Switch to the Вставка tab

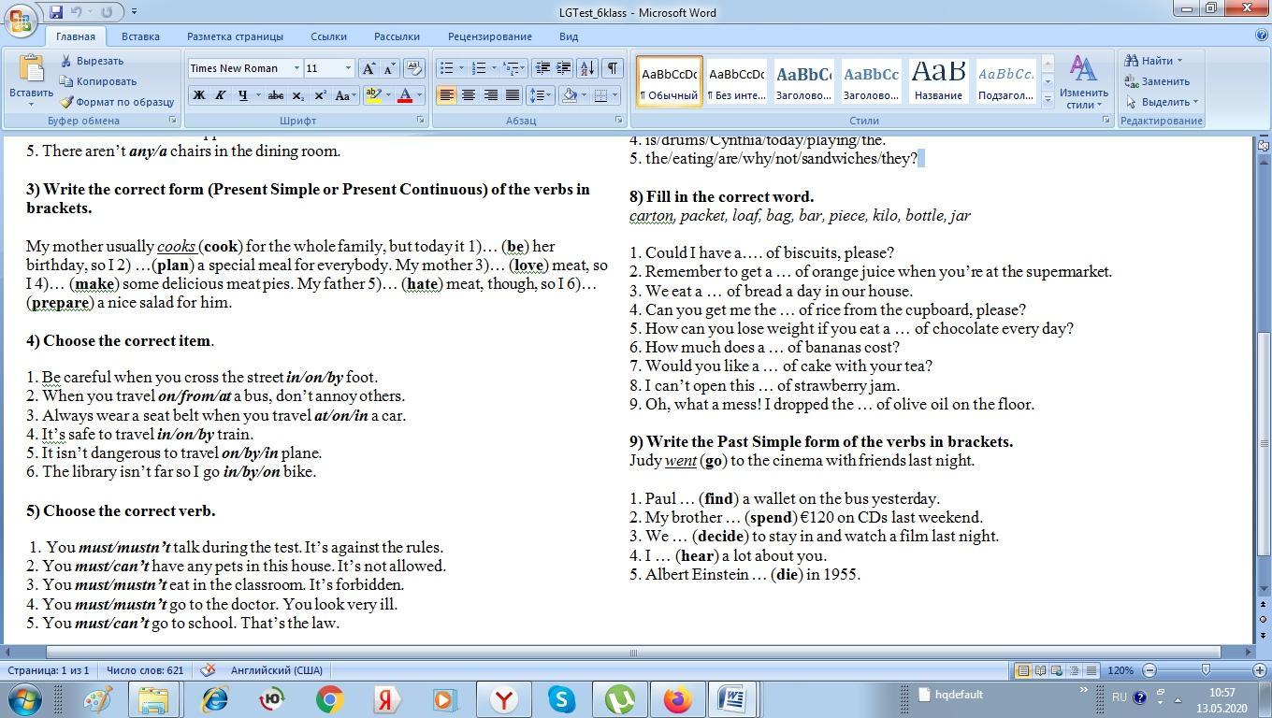[x=140, y=36]
